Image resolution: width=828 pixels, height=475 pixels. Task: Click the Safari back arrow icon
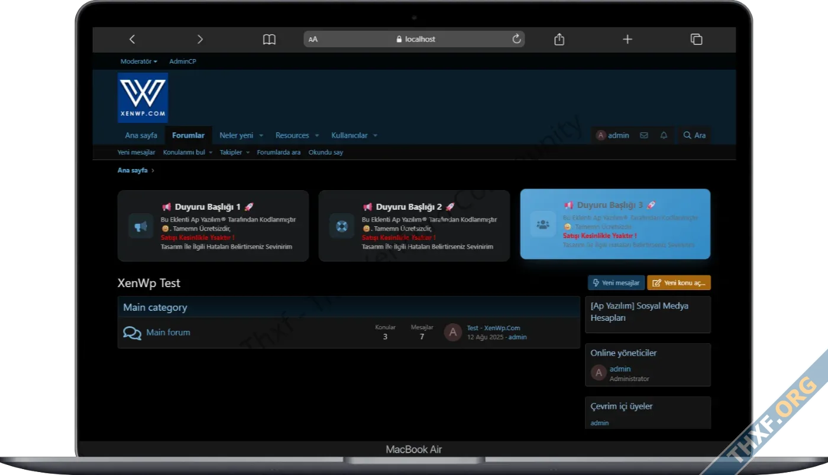(x=132, y=39)
